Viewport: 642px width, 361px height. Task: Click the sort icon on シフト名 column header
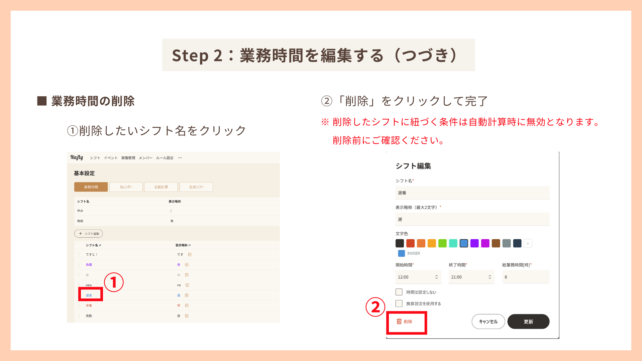click(100, 245)
